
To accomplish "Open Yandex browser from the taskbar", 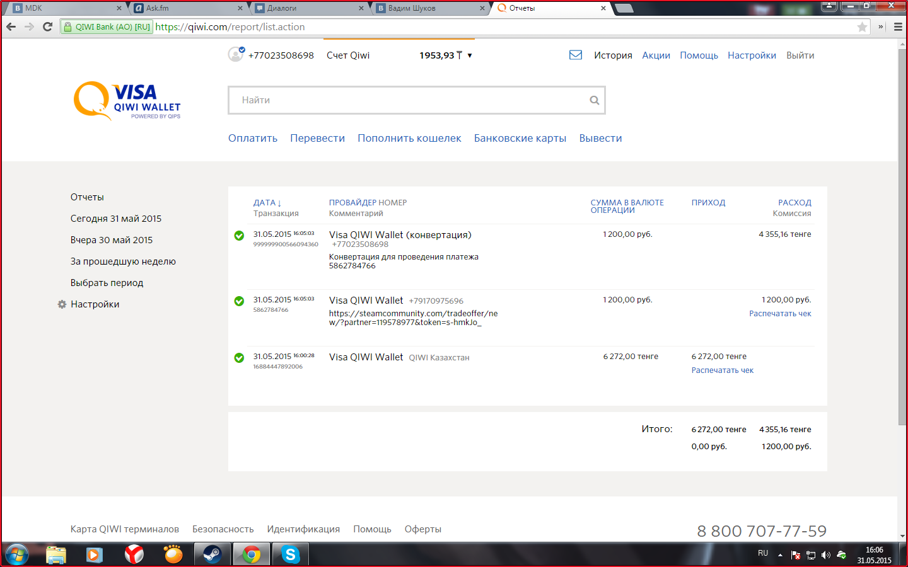I will (134, 555).
